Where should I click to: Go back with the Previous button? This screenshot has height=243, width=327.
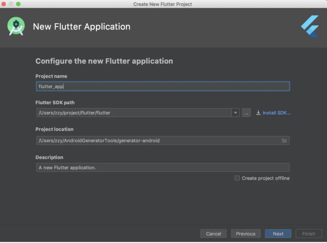(246, 234)
